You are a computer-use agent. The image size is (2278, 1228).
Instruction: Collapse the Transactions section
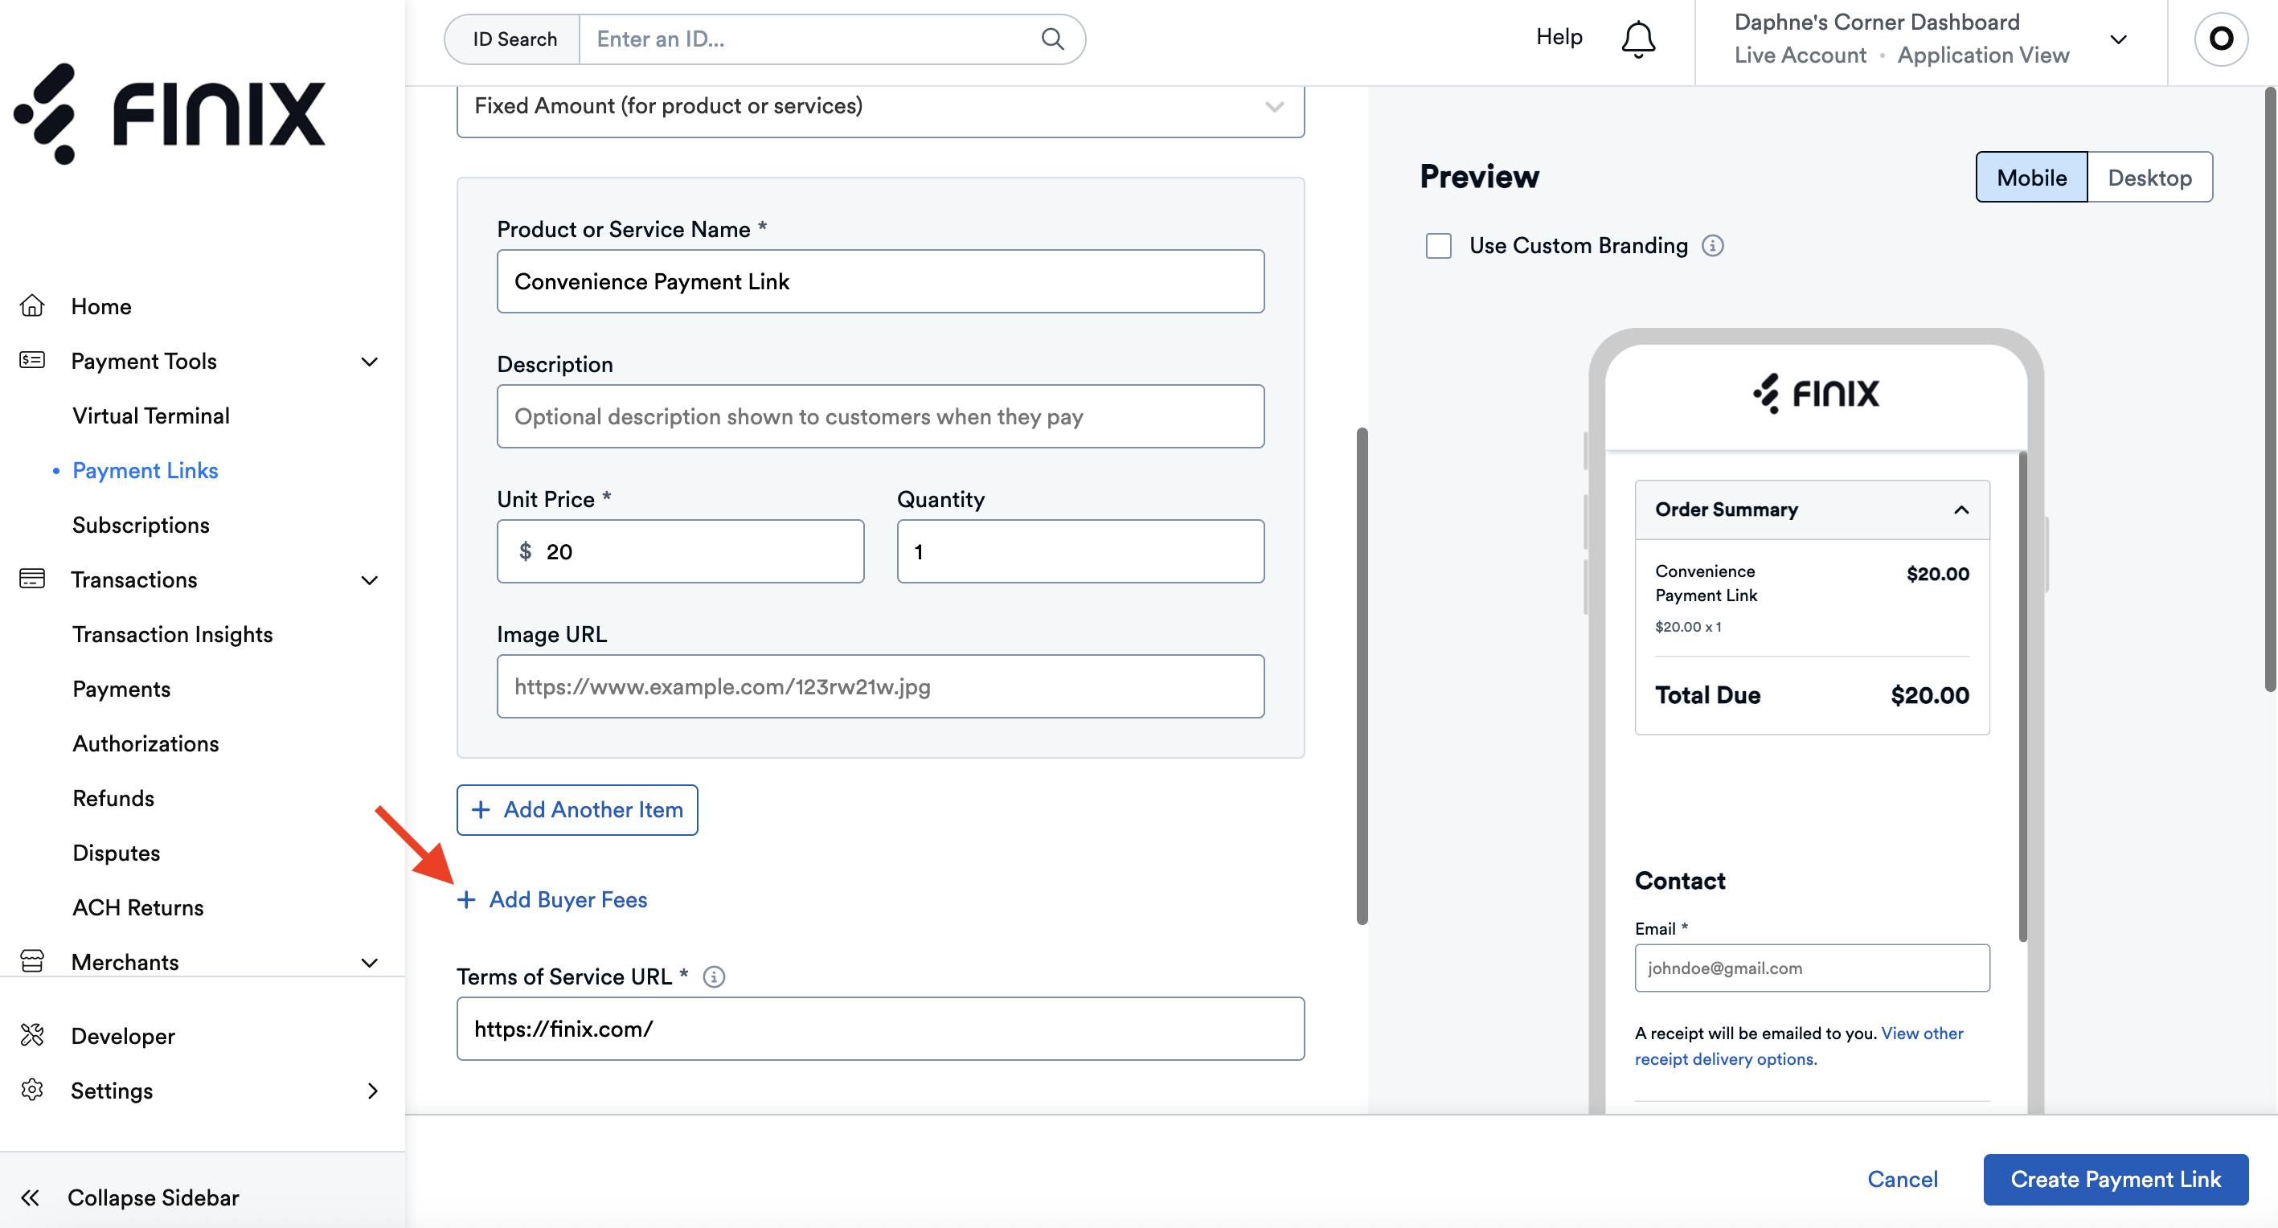click(x=370, y=580)
